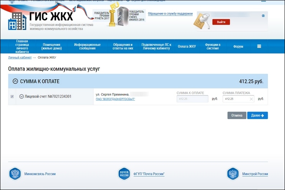Open Помещения (жилые дома) menu item
Image resolution: width=285 pixels, height=190 pixels.
(53, 46)
